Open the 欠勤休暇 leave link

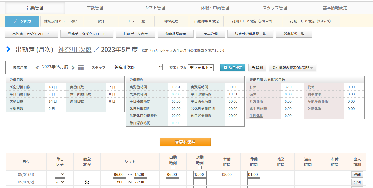coord(314,109)
